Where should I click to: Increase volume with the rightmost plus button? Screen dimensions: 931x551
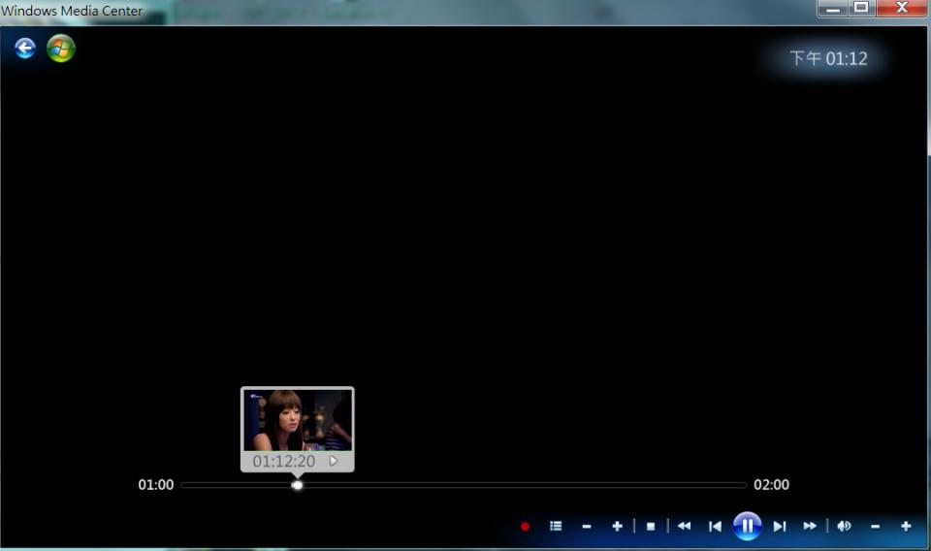906,526
